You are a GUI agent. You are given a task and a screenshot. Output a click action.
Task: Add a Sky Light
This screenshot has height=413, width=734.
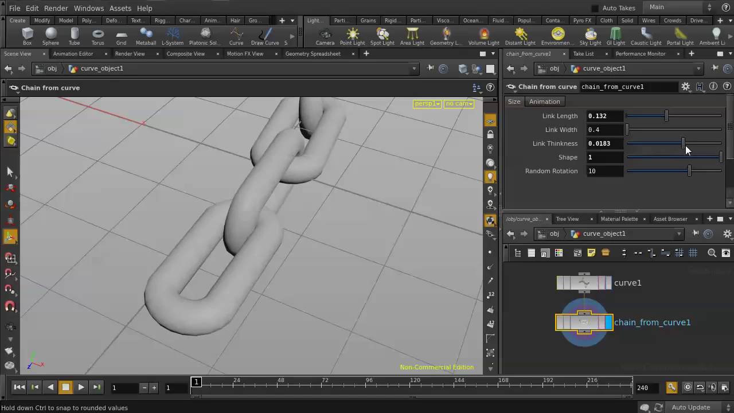pyautogui.click(x=591, y=36)
